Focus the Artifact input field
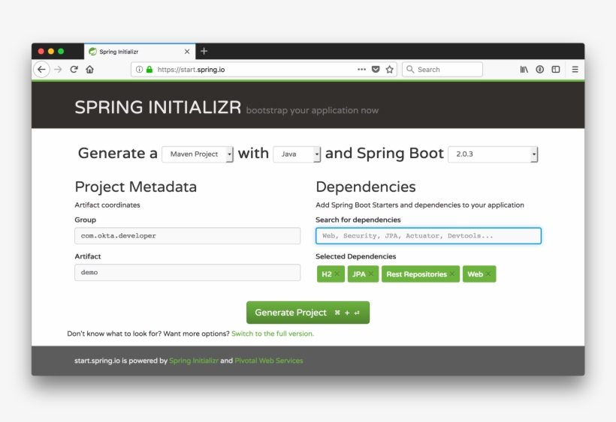 point(187,272)
